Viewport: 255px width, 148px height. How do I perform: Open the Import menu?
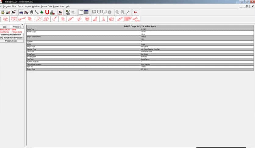pos(28,6)
